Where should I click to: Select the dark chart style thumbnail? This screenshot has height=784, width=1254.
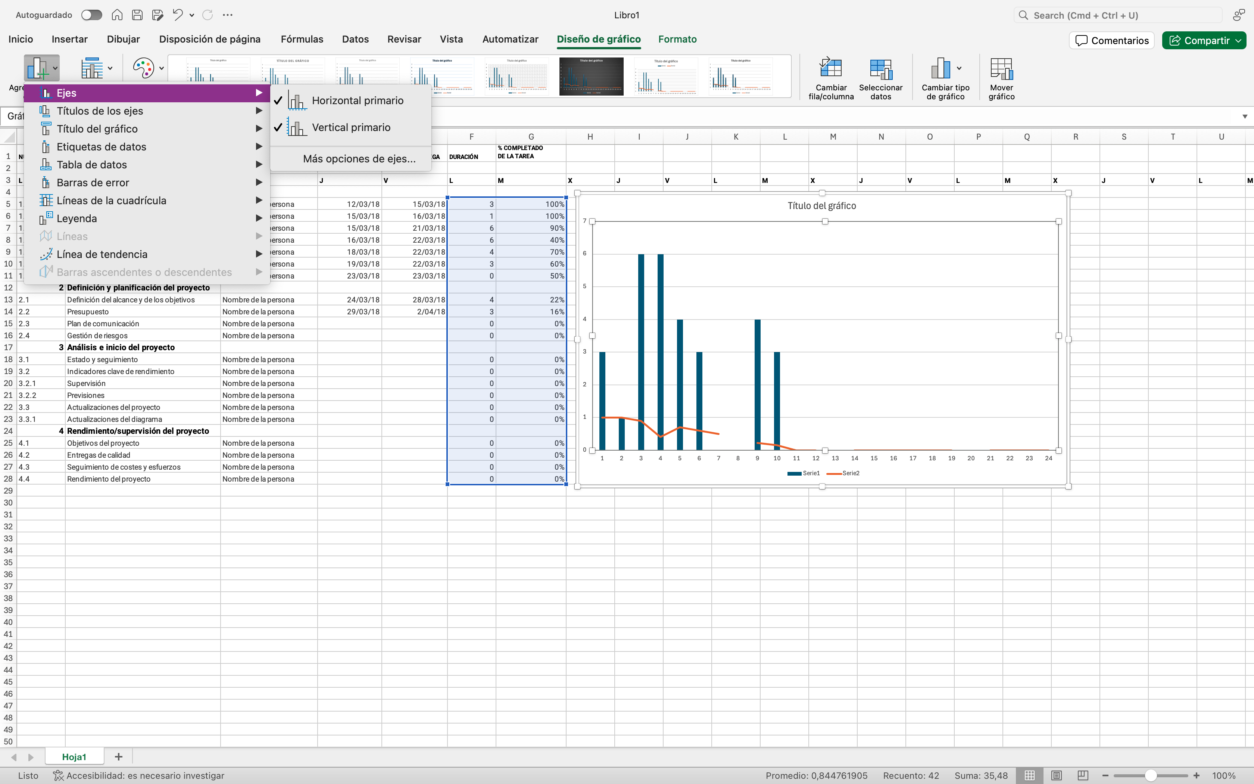(591, 76)
